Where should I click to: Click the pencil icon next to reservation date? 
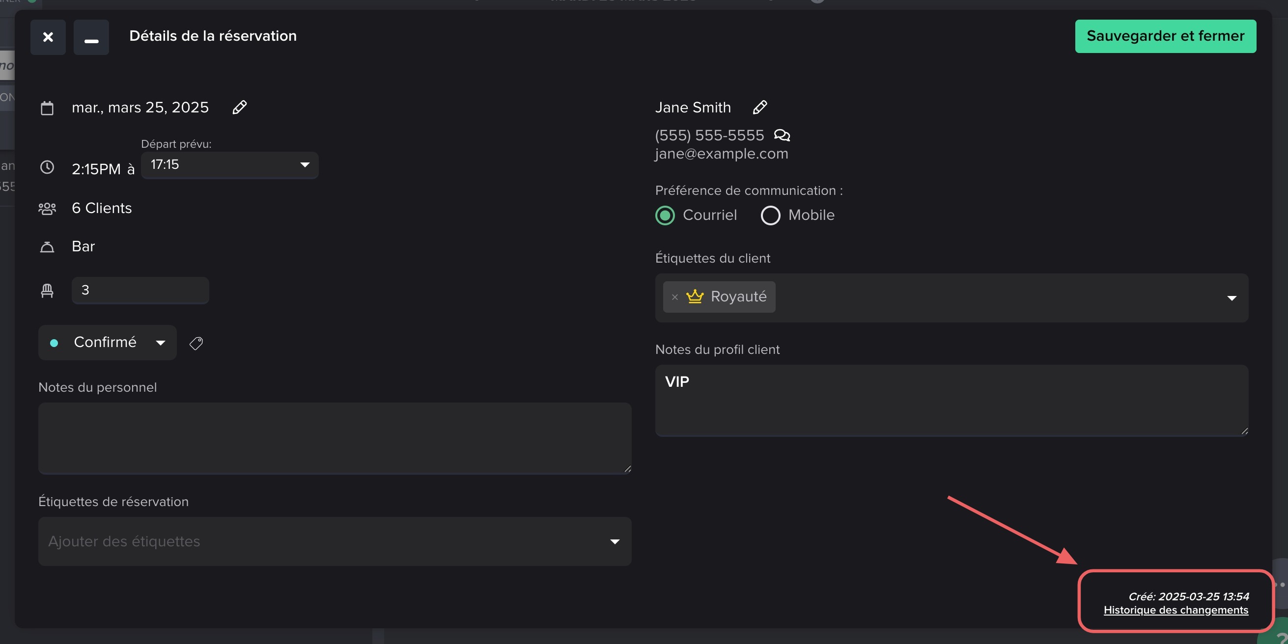pos(240,107)
